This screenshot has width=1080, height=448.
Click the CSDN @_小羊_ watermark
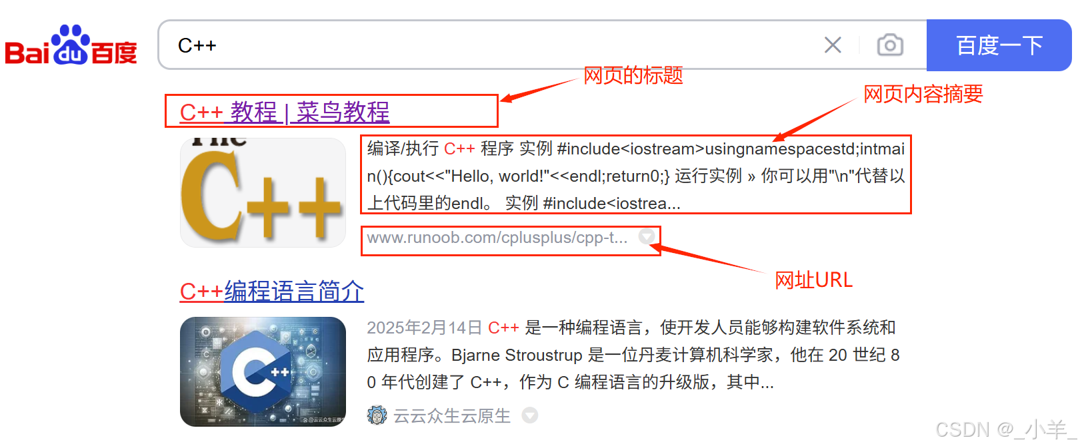click(x=1005, y=430)
